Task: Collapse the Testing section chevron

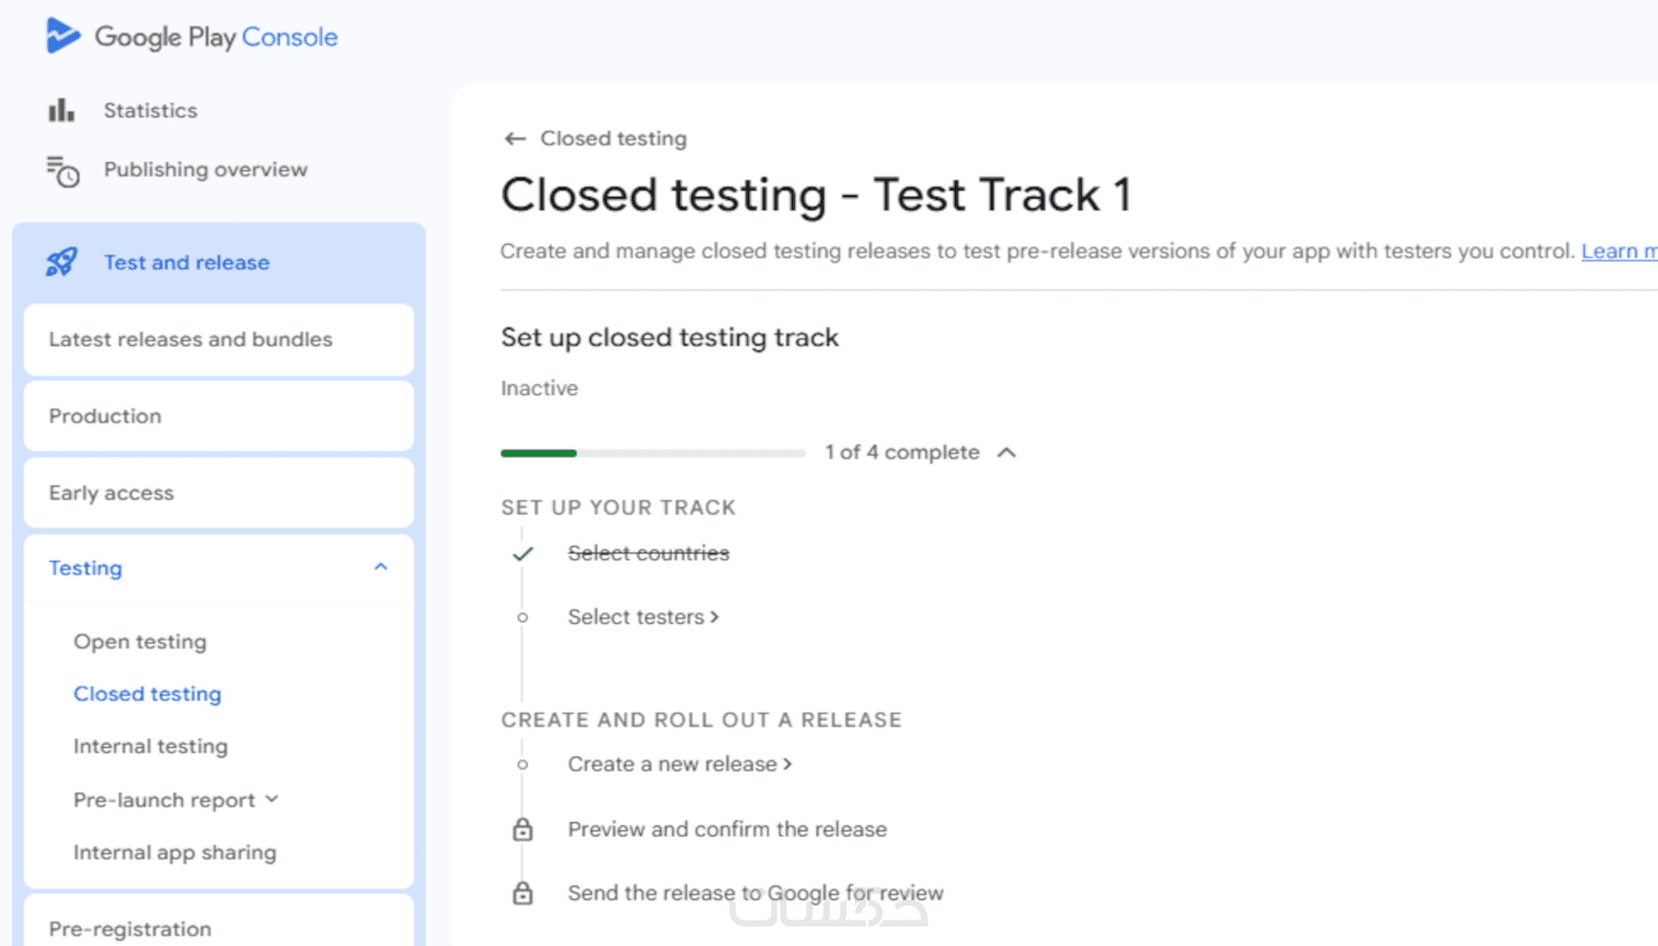Action: pyautogui.click(x=380, y=567)
